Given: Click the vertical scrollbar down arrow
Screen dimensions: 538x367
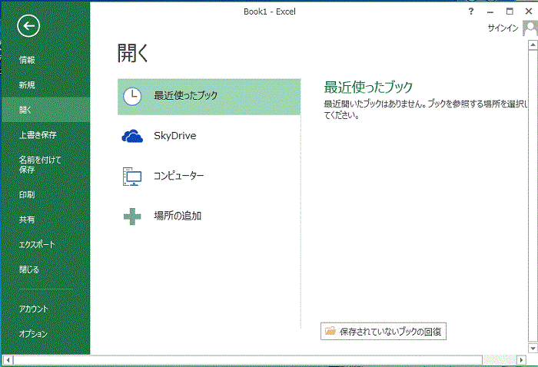Looking at the screenshot, I should tap(533, 348).
